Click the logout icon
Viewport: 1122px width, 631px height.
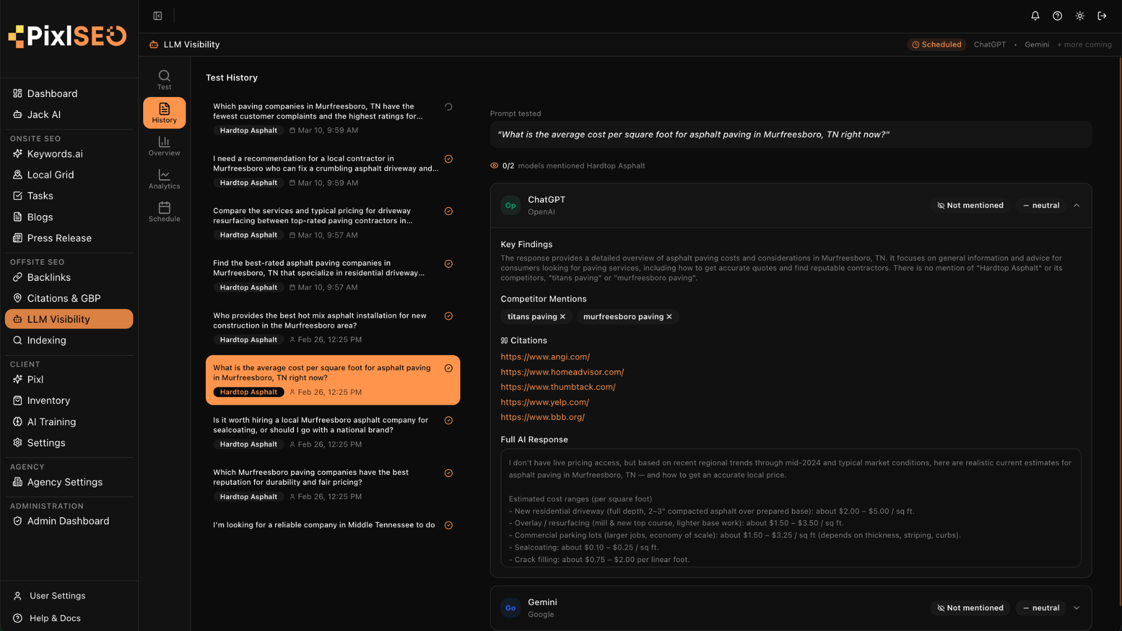click(x=1102, y=16)
